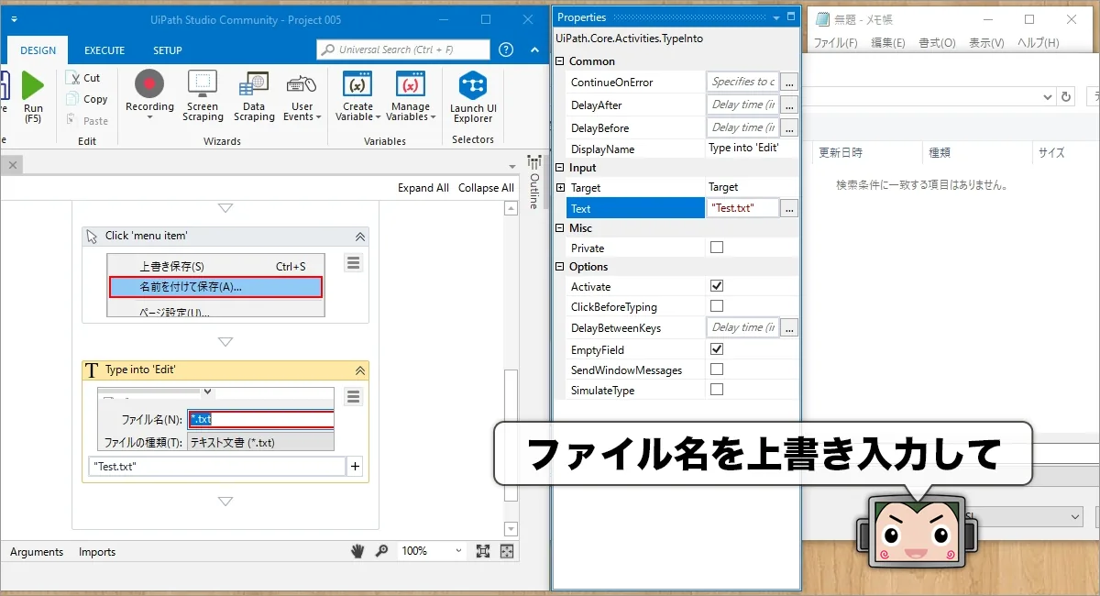Click the Cut icon
Screen dimensions: 1100x596
click(72, 78)
